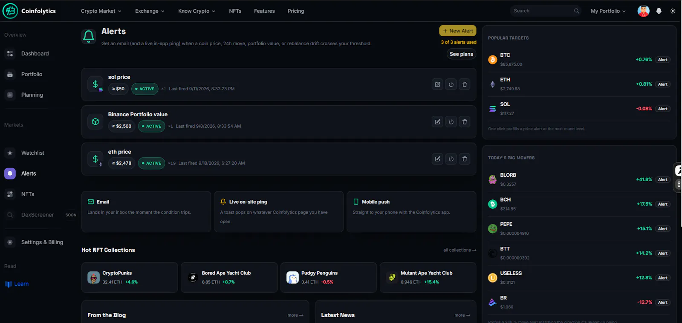The width and height of the screenshot is (682, 323).
Task: Open the user avatar profile menu
Action: pos(643,11)
